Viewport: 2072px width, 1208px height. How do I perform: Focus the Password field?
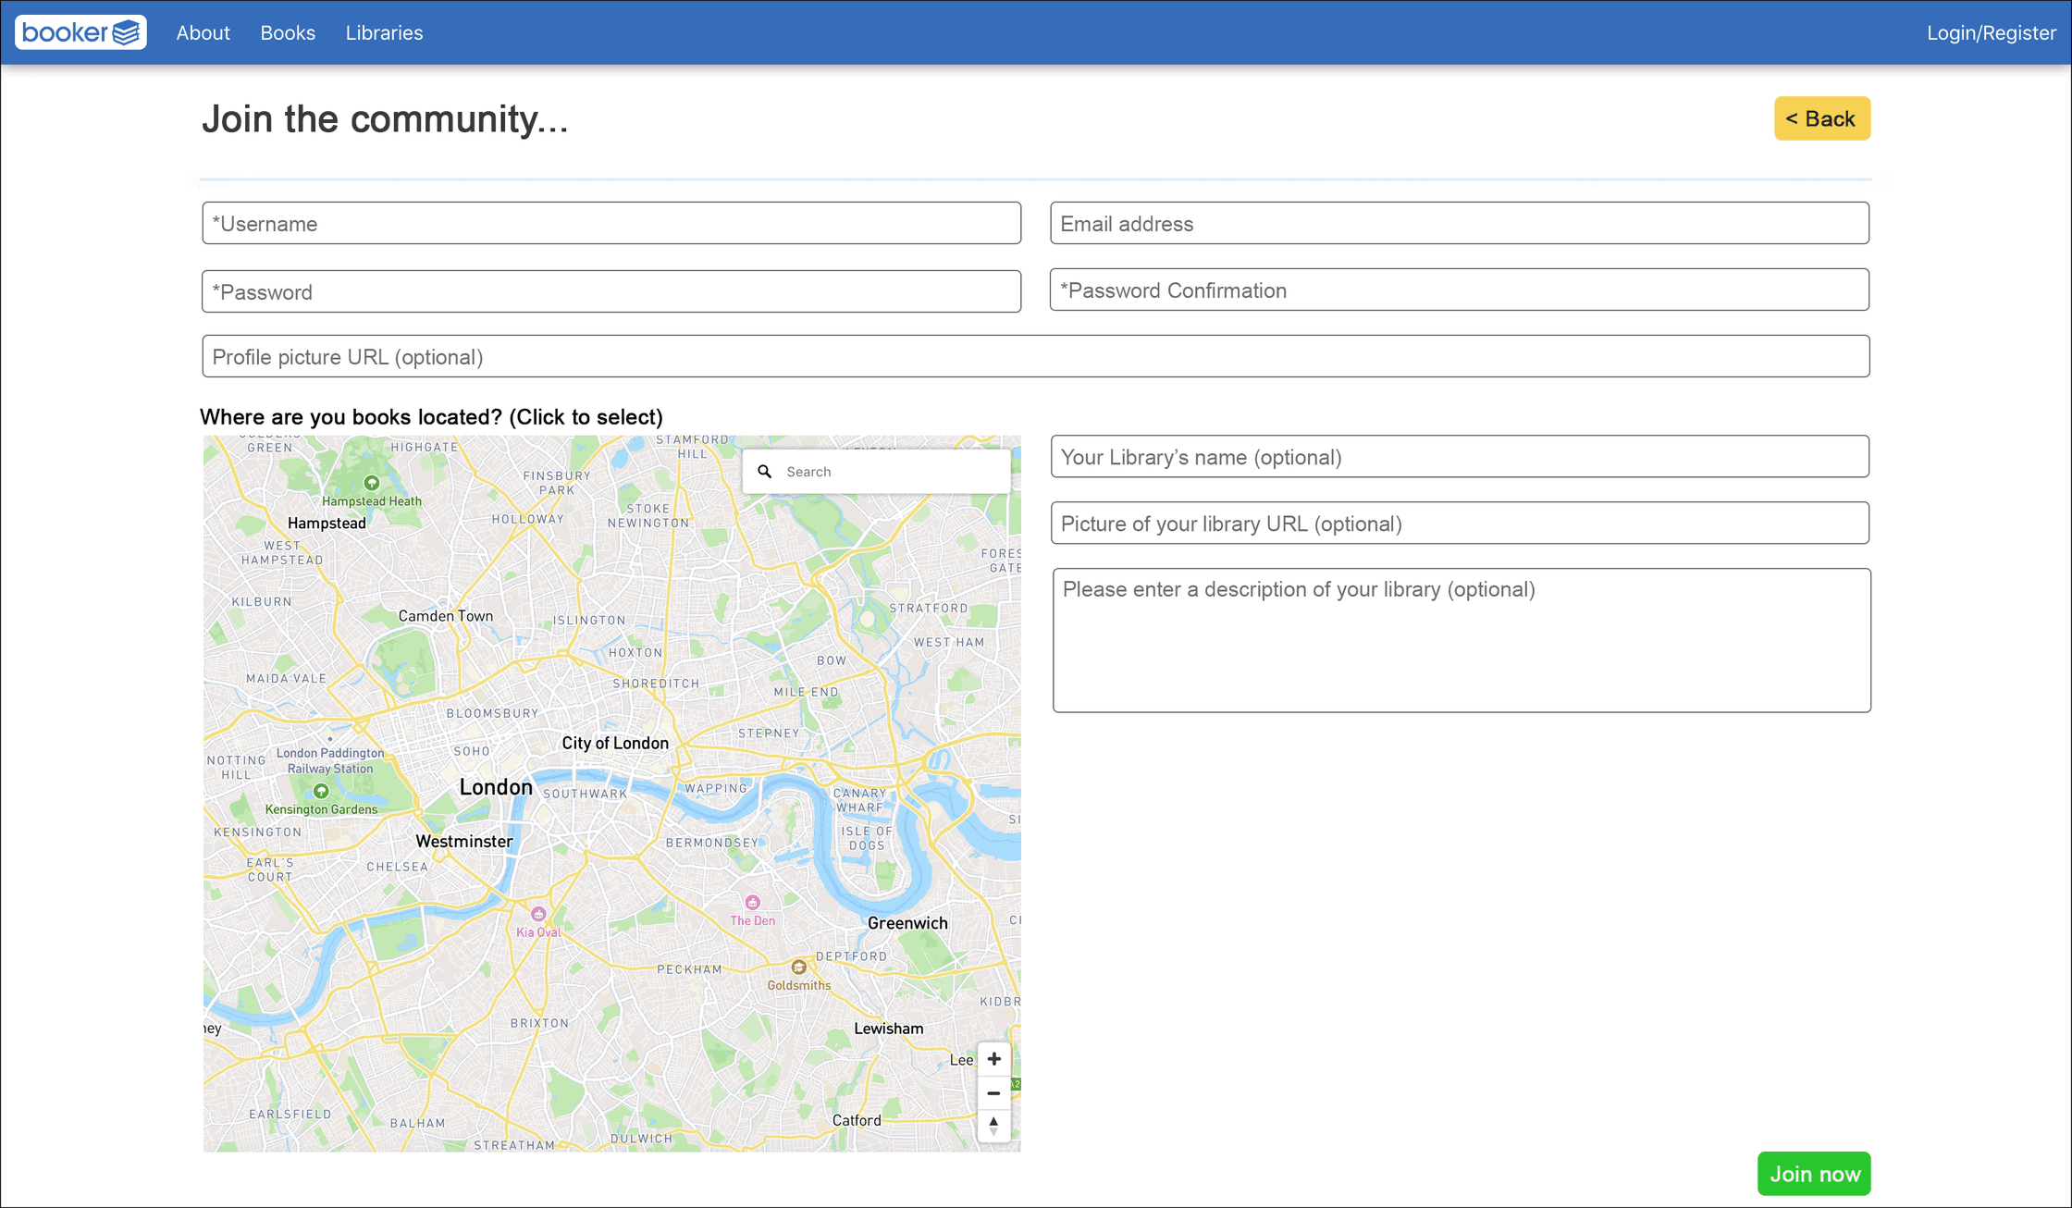pos(611,292)
